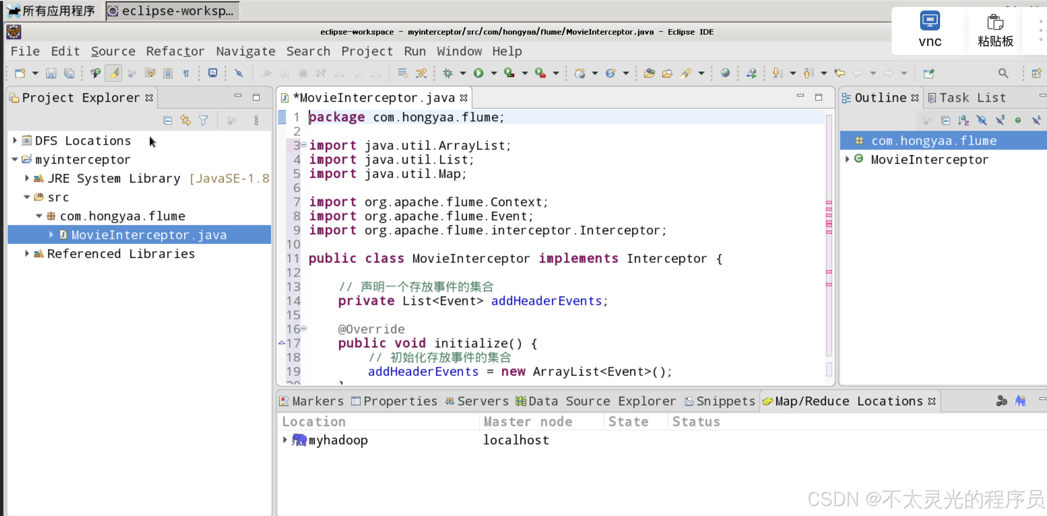Toggle Show Whitespace Characters pilcrow button

click(x=186, y=73)
